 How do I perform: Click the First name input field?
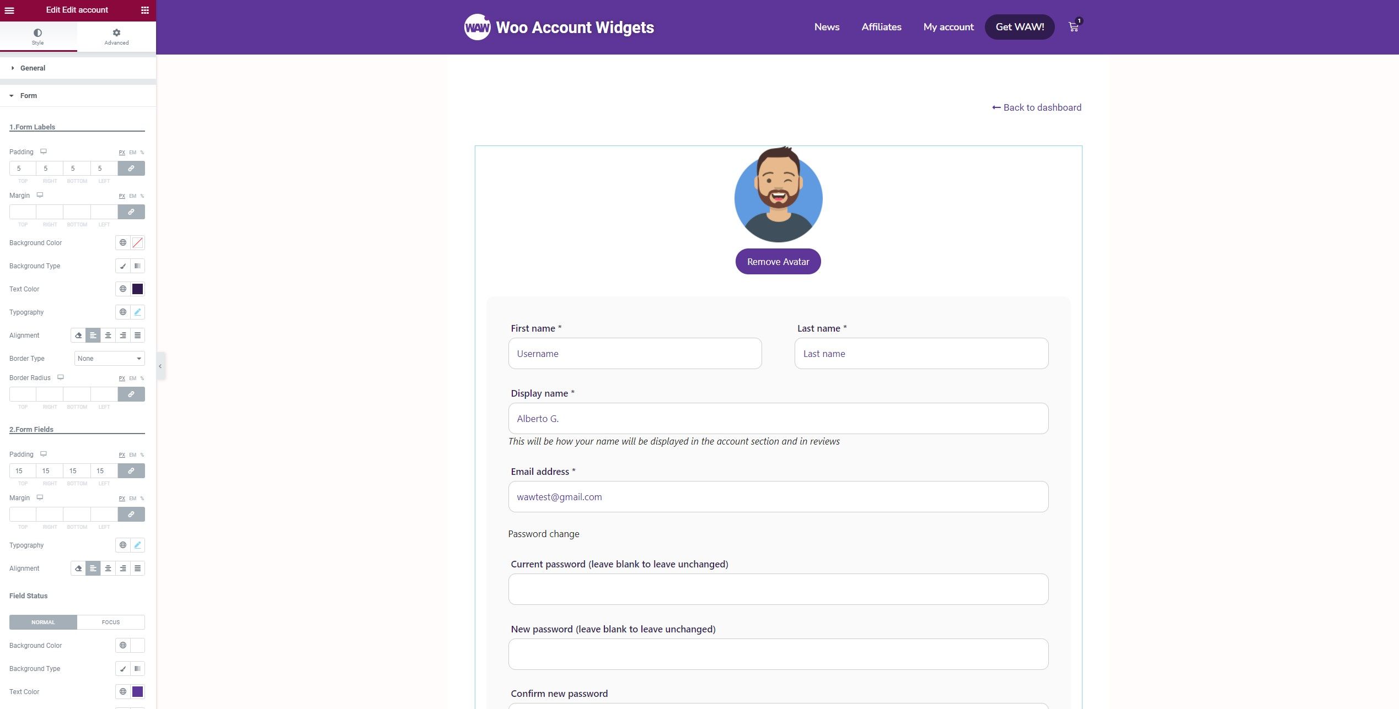tap(635, 353)
